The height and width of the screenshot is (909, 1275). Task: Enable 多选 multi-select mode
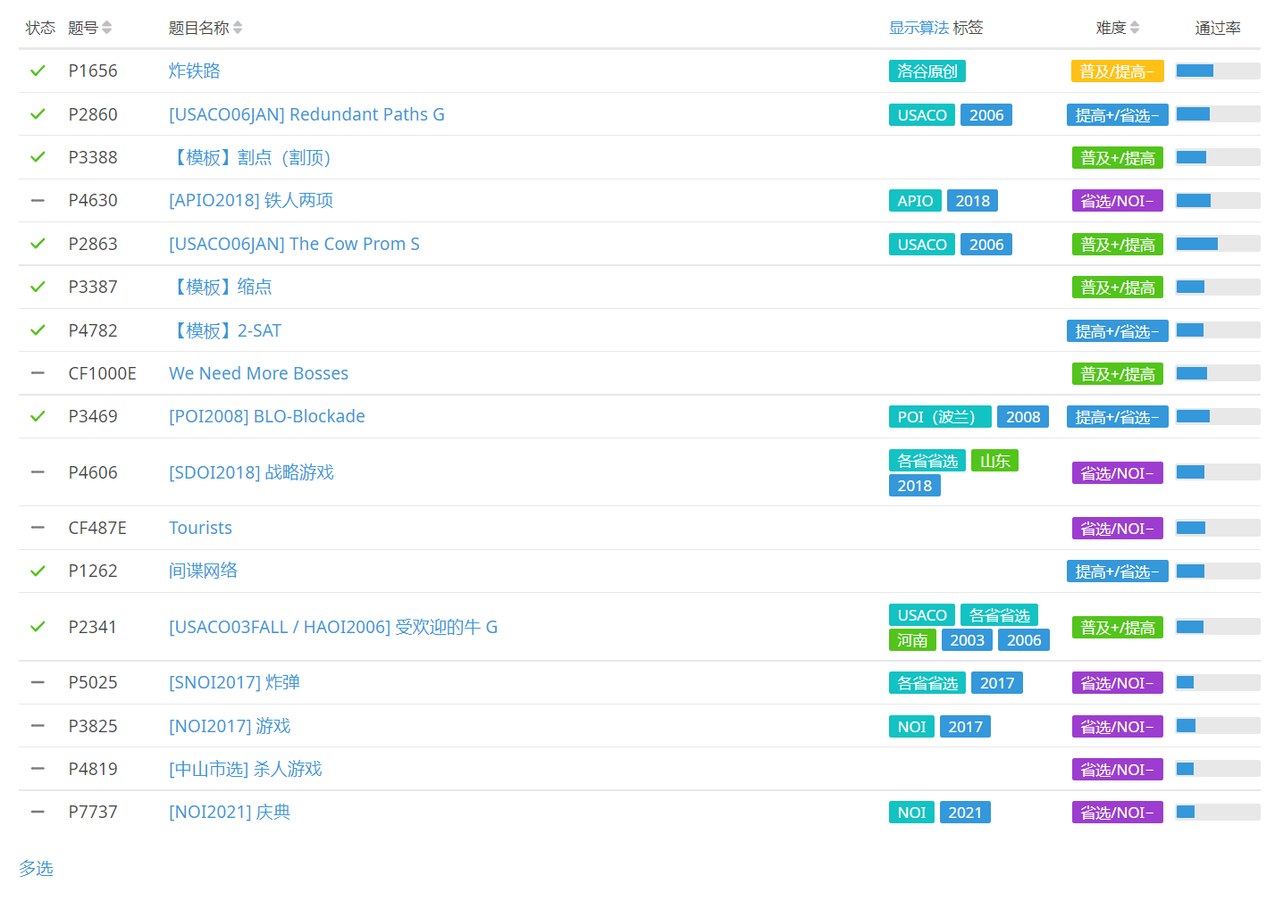(x=36, y=868)
